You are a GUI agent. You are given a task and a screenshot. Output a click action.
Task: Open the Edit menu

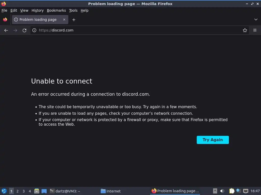point(14,10)
